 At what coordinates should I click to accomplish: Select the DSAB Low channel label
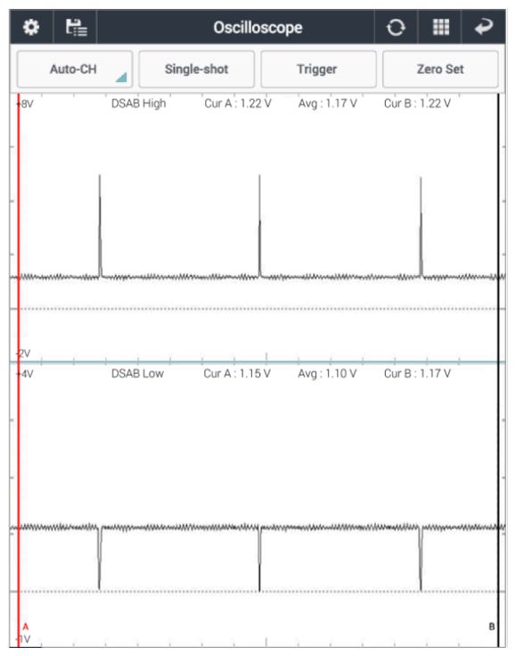[137, 373]
